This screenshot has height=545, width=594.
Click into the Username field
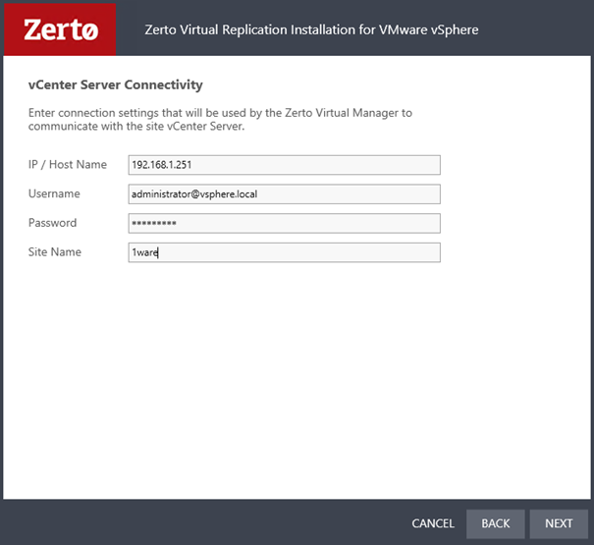click(284, 194)
